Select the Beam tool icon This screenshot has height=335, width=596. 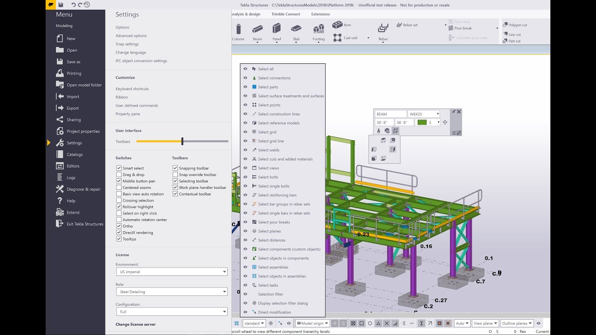[x=257, y=29]
